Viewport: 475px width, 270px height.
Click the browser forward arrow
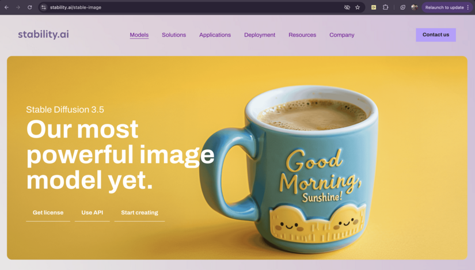pyautogui.click(x=18, y=7)
